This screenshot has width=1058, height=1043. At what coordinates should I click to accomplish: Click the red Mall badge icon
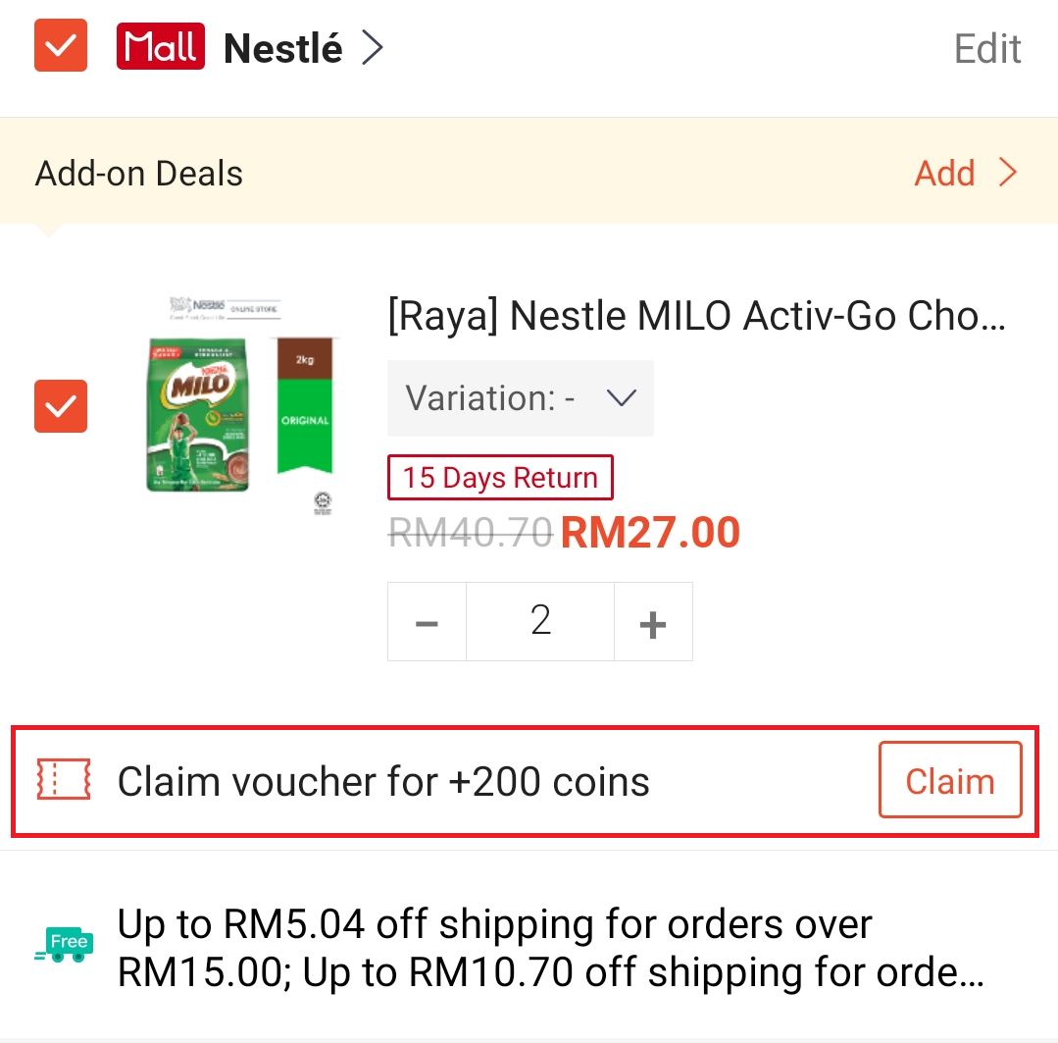pos(160,46)
